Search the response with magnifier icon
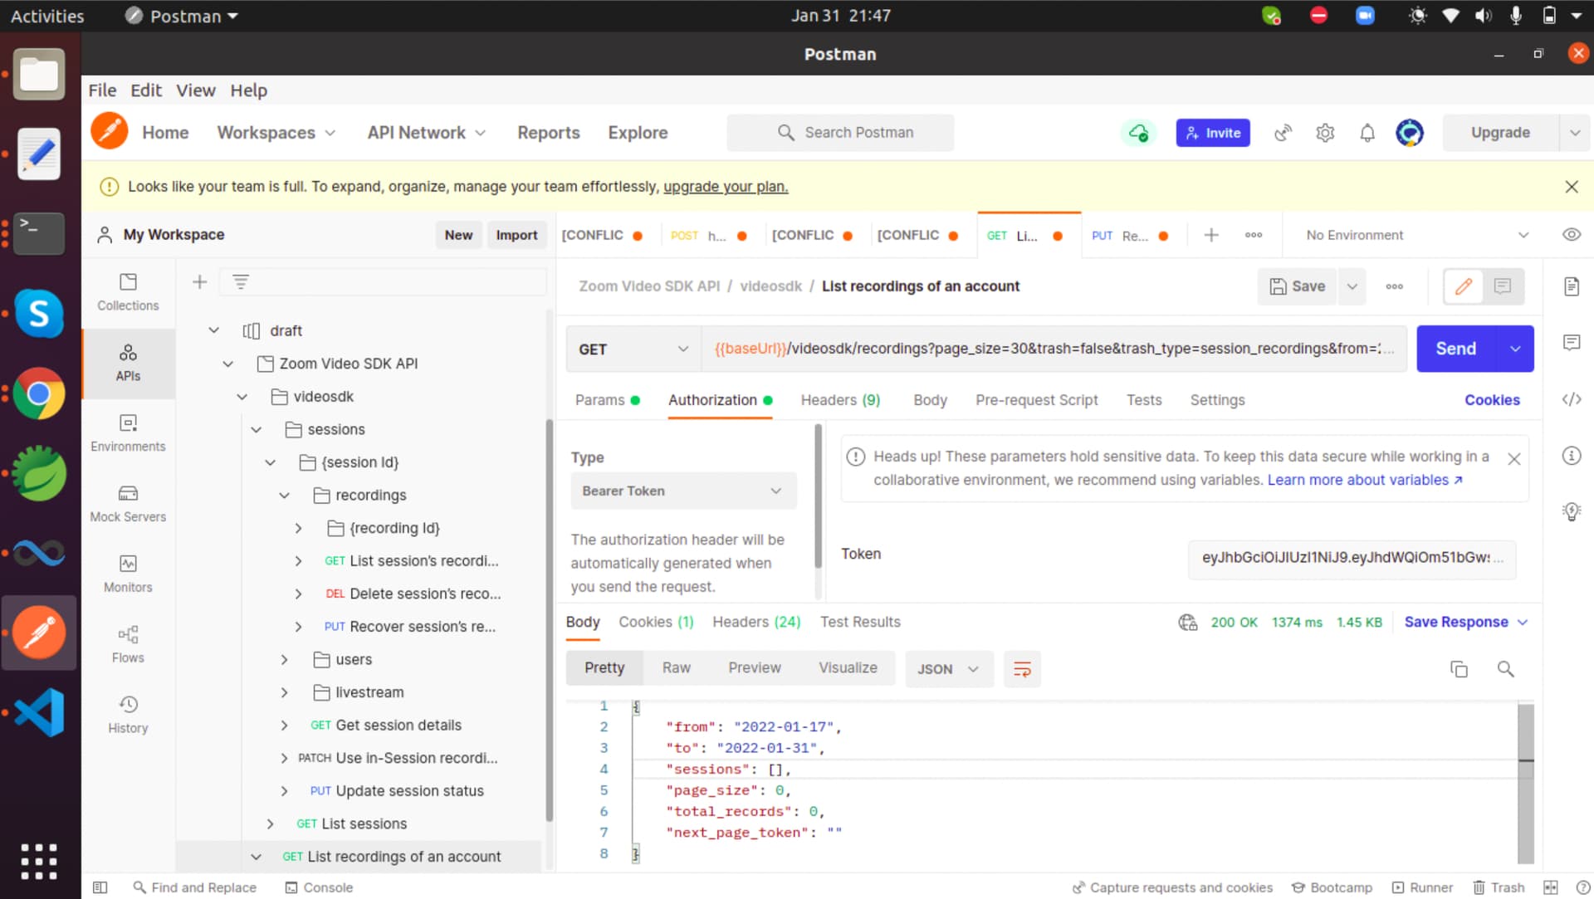Viewport: 1594px width, 899px height. [1505, 669]
